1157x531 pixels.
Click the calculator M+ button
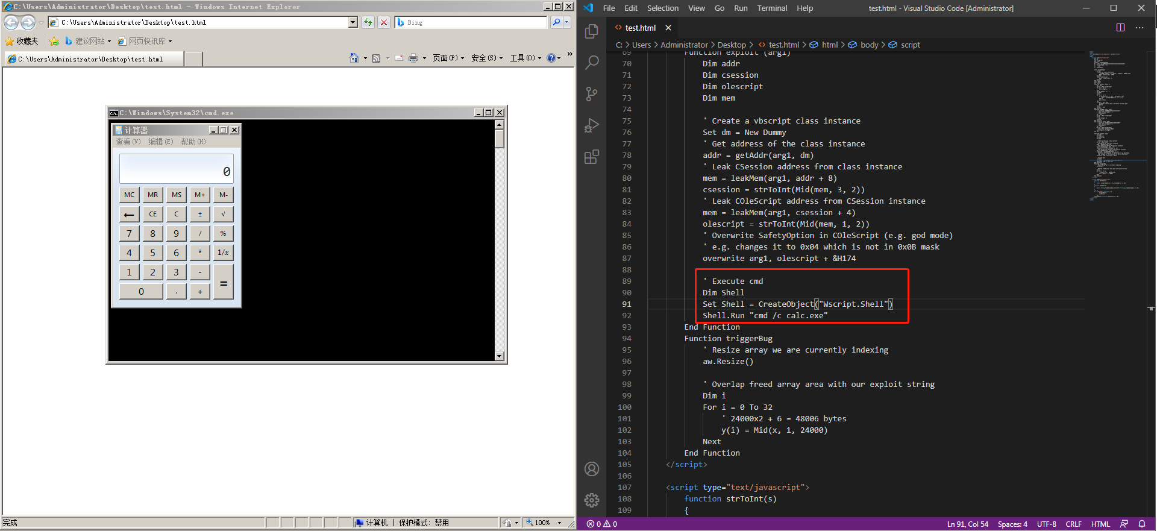(200, 195)
